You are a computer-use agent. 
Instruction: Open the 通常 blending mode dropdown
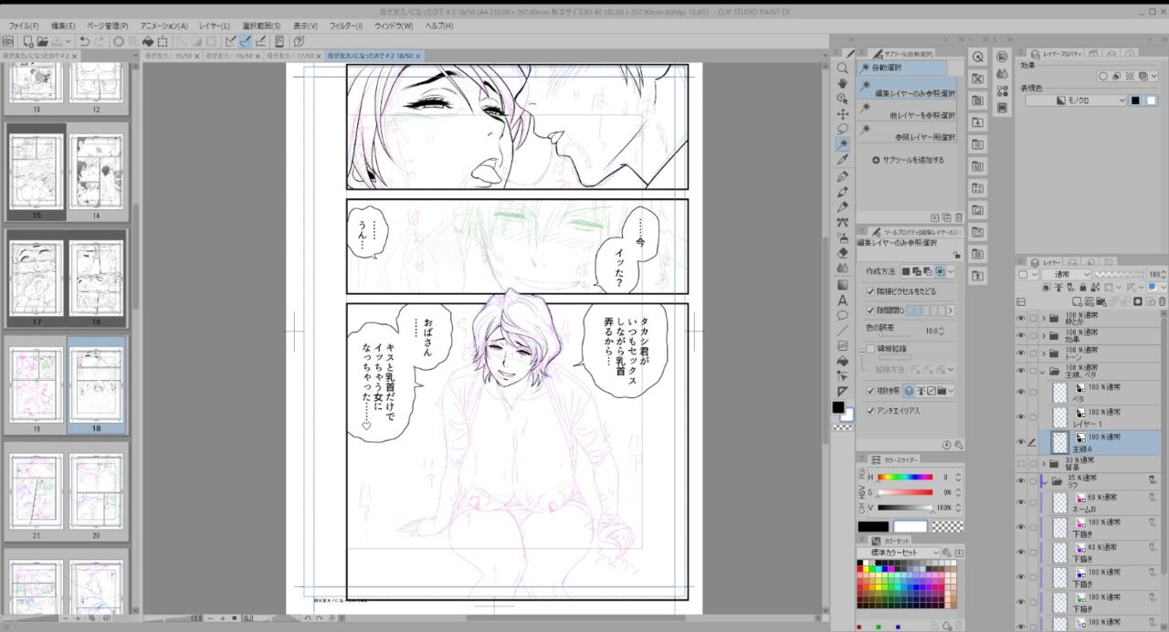[x=1066, y=274]
